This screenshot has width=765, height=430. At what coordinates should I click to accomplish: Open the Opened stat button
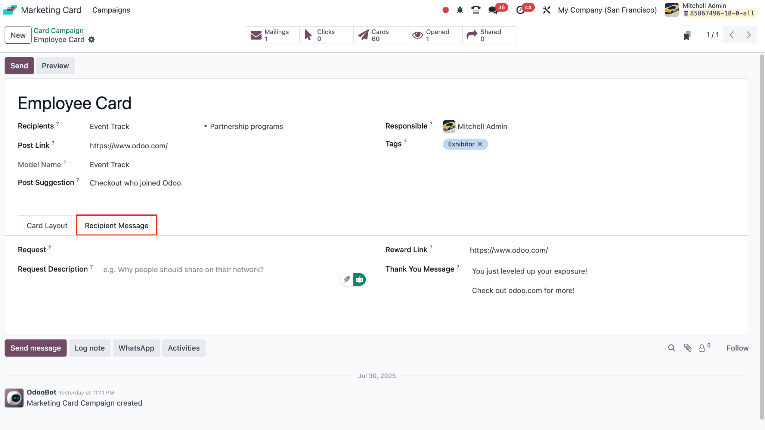(435, 35)
